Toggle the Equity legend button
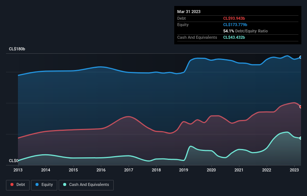Image resolution: width=307 pixels, height=196 pixels. click(44, 185)
